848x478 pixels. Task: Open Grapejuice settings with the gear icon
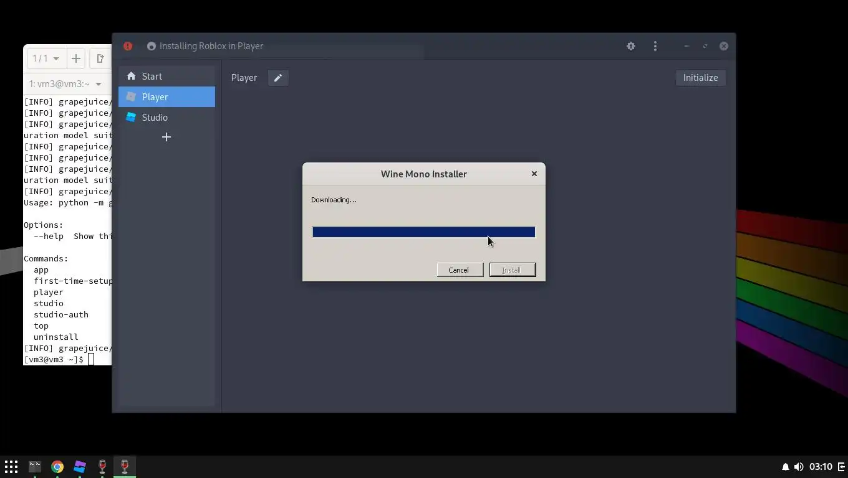(631, 46)
